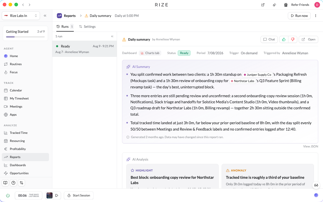Navigate back with the left chevron arrow
This screenshot has width=323, height=202.
pyautogui.click(x=23, y=5)
